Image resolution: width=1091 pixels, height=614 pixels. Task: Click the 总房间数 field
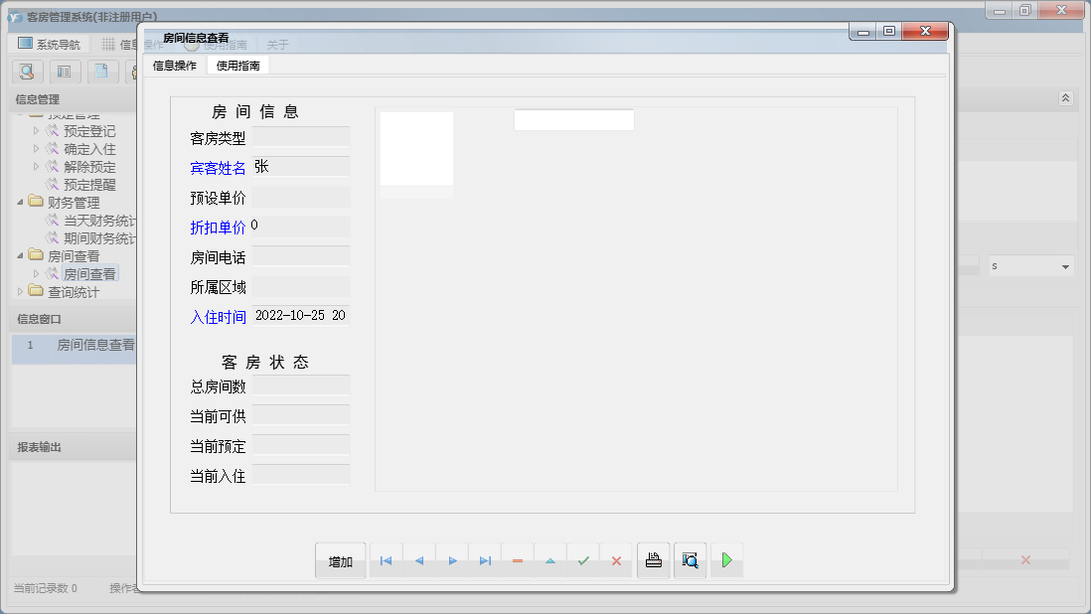[x=301, y=385]
